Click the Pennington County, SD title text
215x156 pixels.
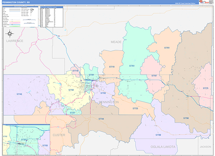[x=16, y=3]
